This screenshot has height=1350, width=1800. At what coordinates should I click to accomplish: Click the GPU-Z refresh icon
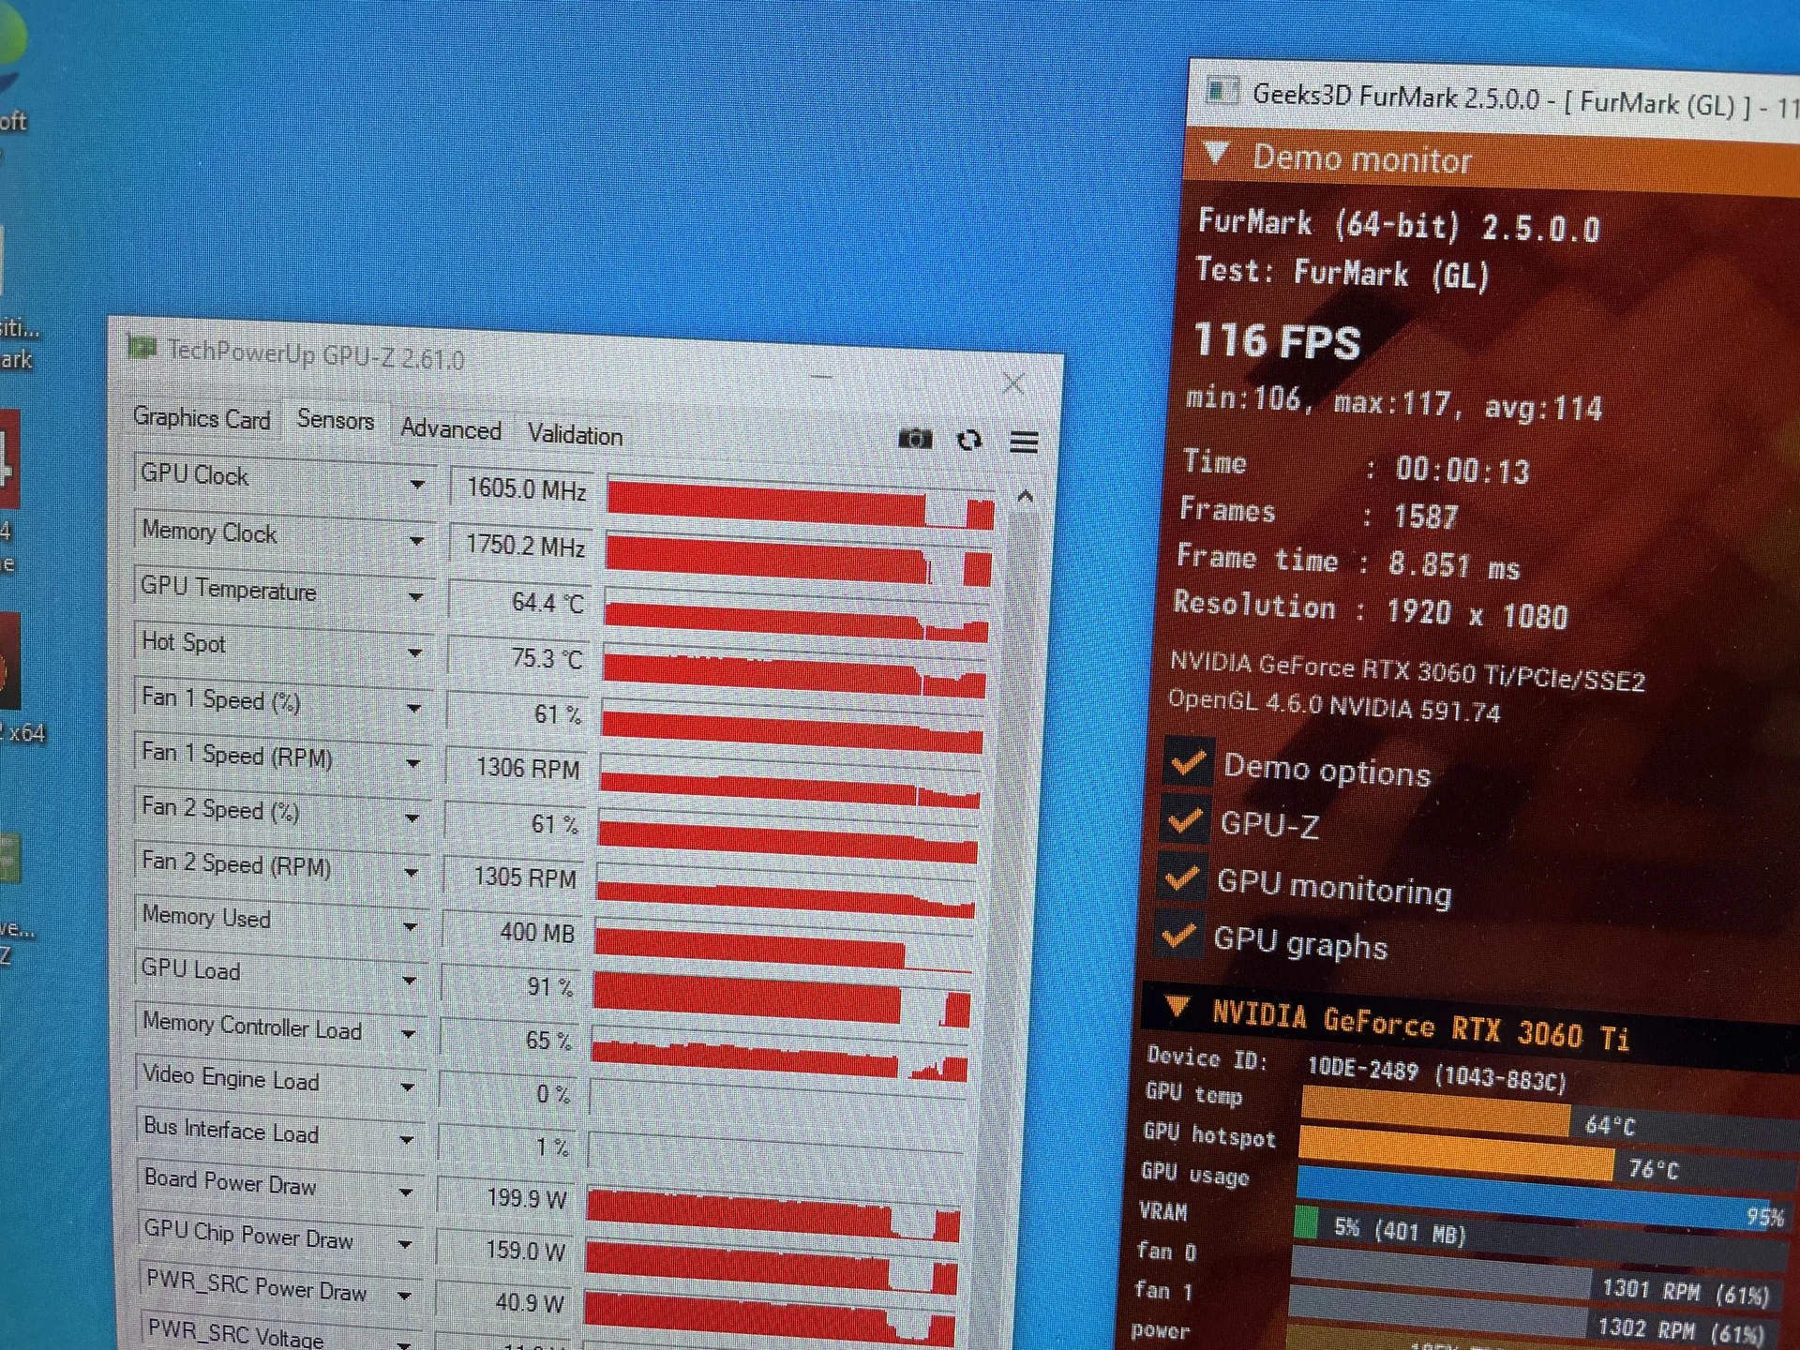point(969,440)
